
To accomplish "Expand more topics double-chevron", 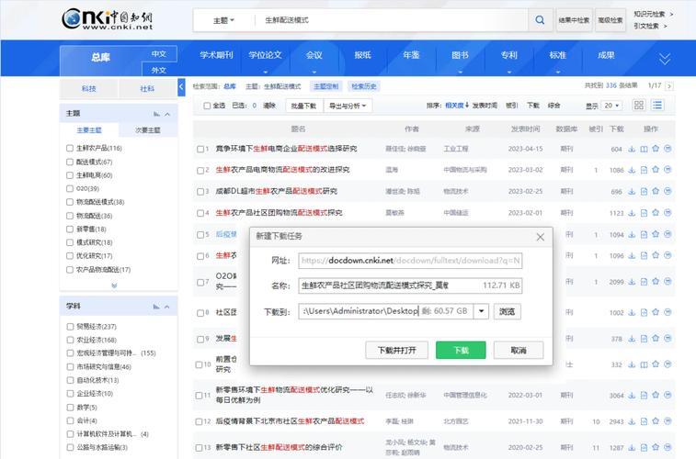I will click(x=114, y=285).
